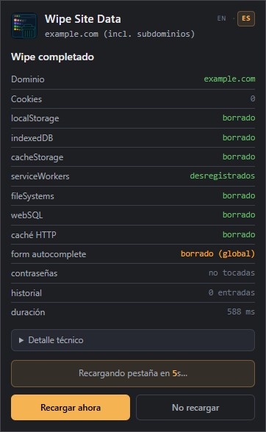
Task: Click the fileSystems label
Action: pos(32,196)
